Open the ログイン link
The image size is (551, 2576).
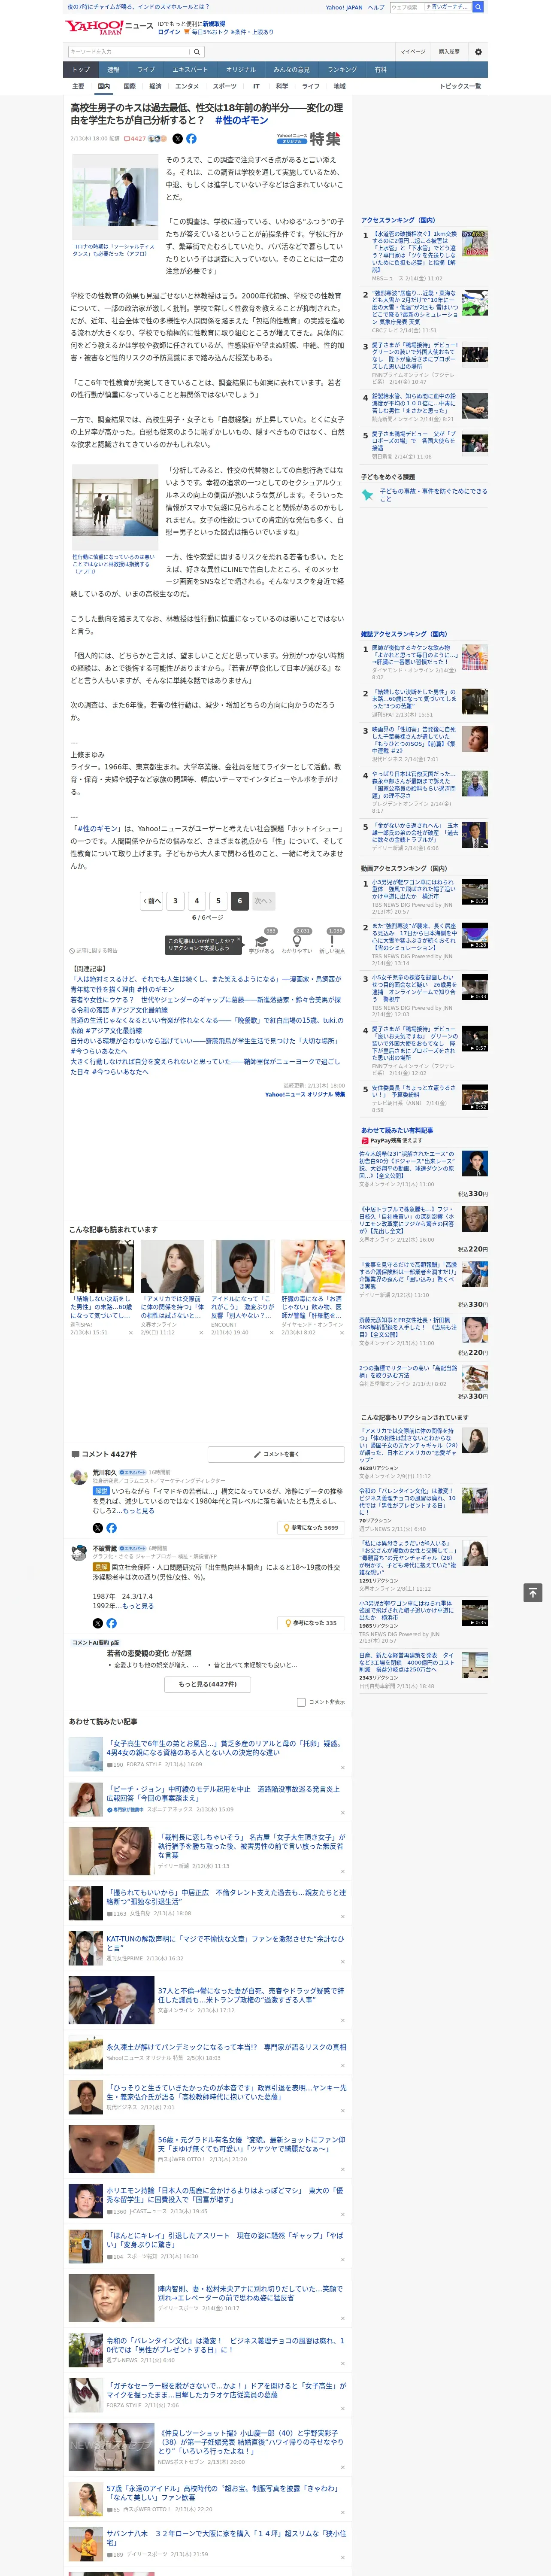tap(169, 32)
